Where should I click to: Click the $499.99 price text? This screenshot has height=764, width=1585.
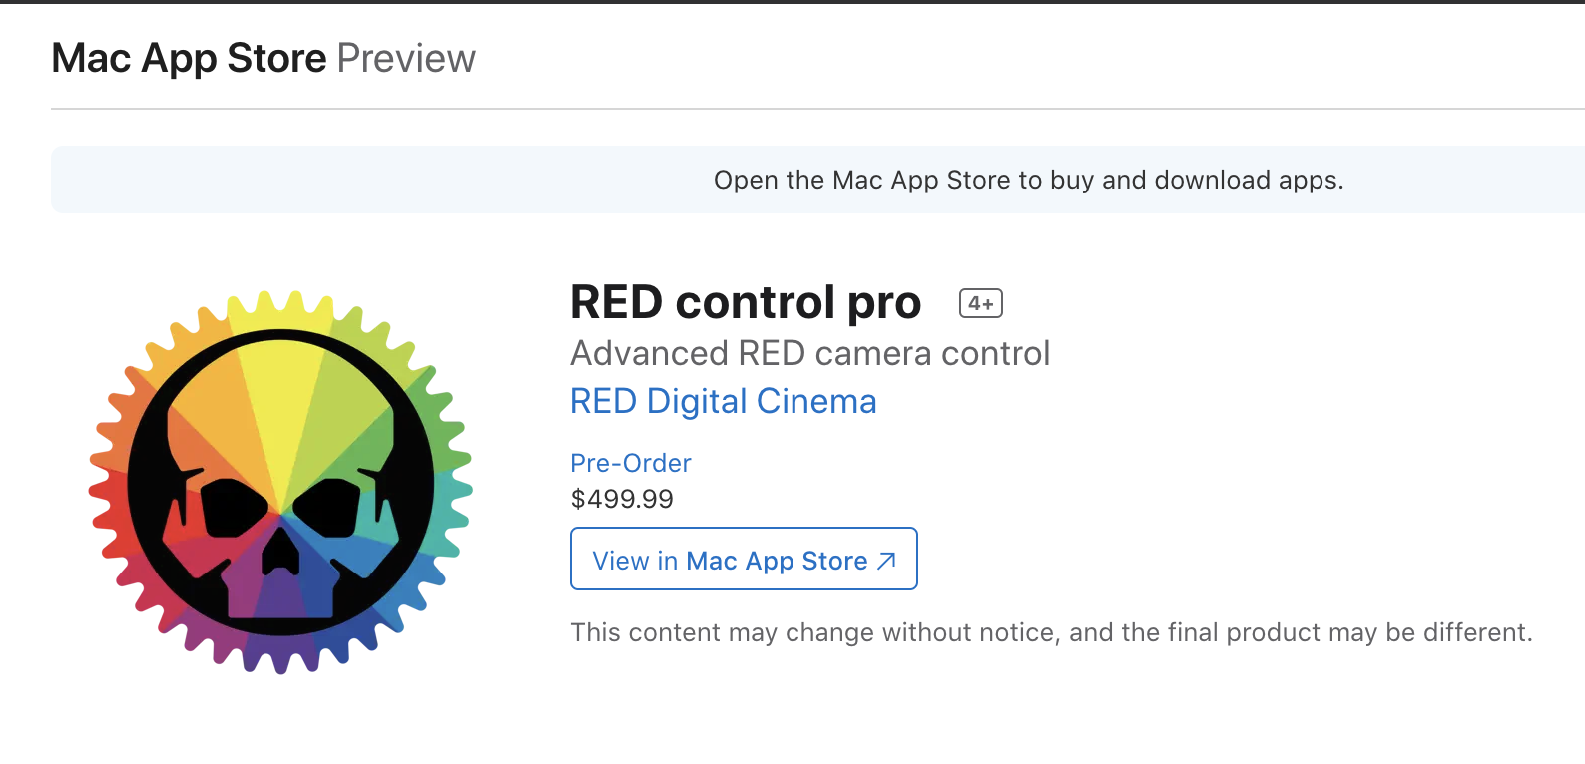[621, 499]
